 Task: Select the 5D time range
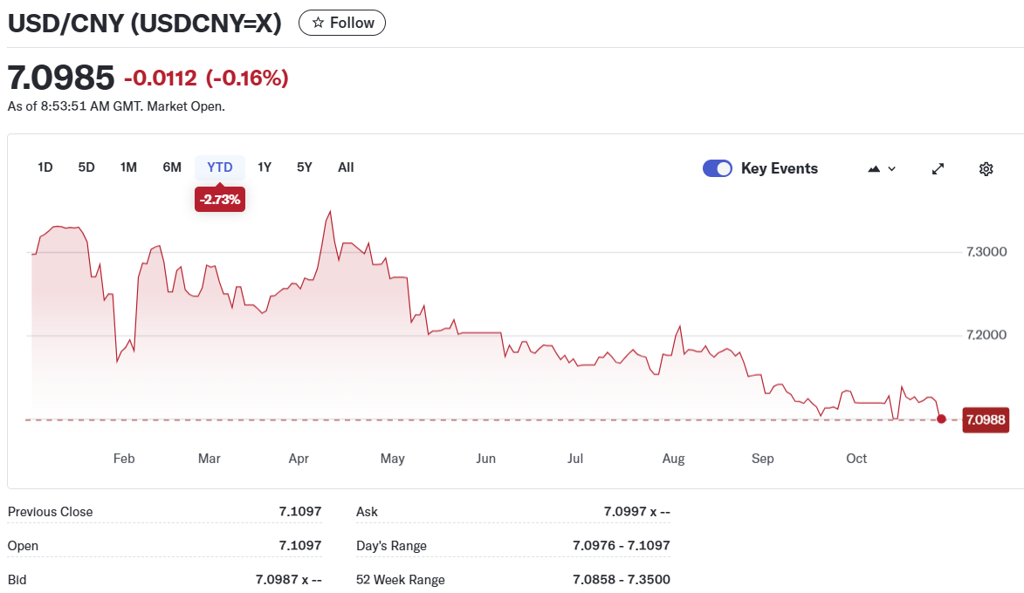(x=86, y=167)
